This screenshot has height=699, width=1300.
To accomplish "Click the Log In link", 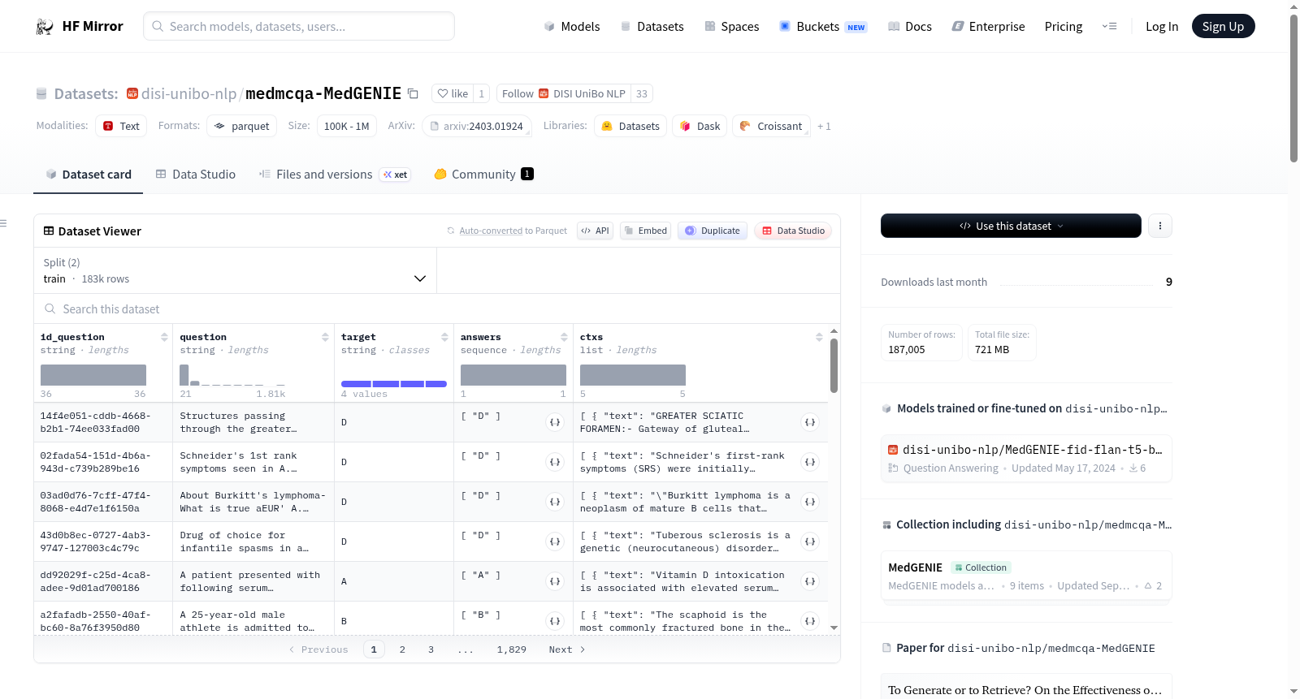I will click(x=1162, y=27).
